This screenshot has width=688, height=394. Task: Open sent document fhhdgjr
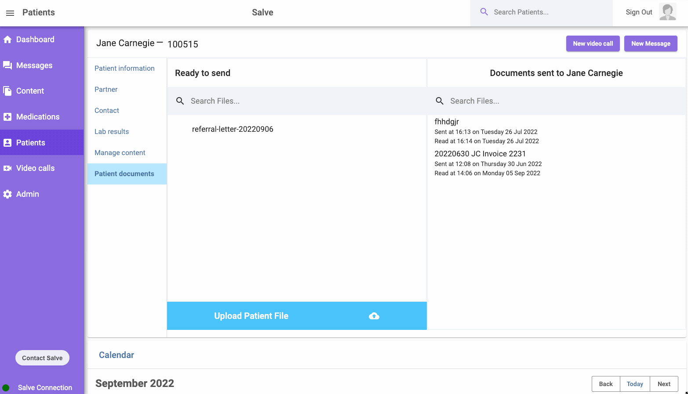click(447, 122)
